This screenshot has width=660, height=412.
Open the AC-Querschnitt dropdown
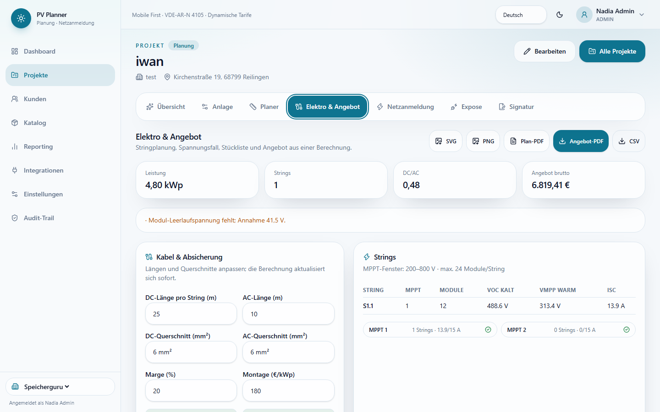(289, 352)
